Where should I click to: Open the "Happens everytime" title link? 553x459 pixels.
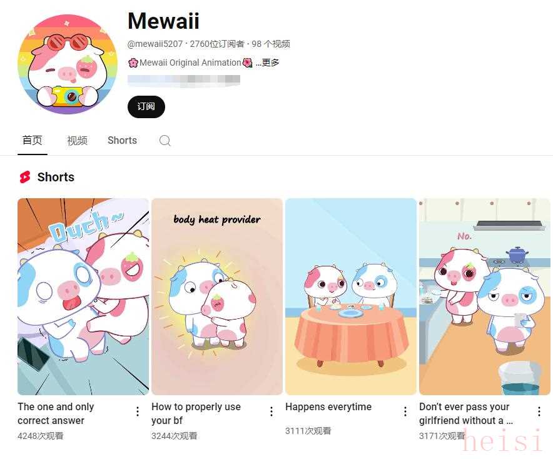click(328, 407)
